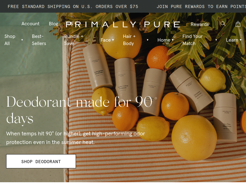Expand the Shop All dropdown arrow
The image size is (246, 185).
(22, 40)
